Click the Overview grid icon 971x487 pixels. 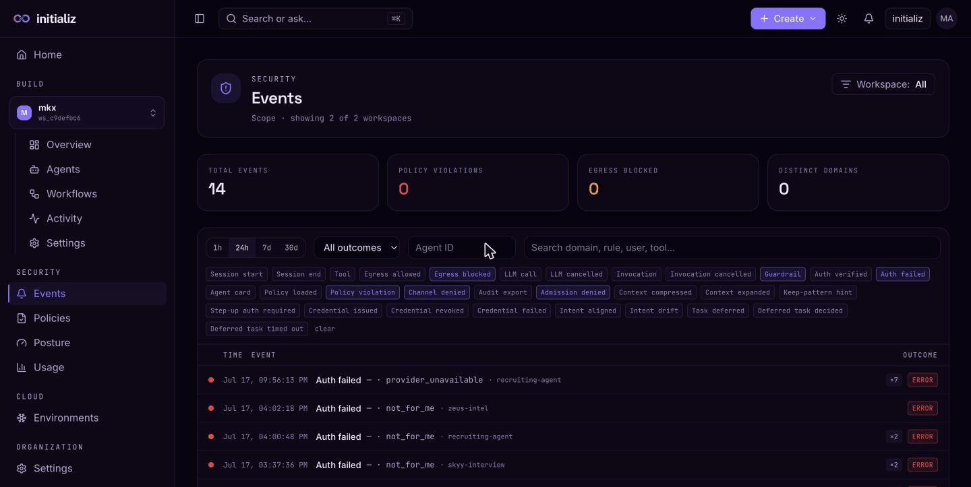pos(34,145)
